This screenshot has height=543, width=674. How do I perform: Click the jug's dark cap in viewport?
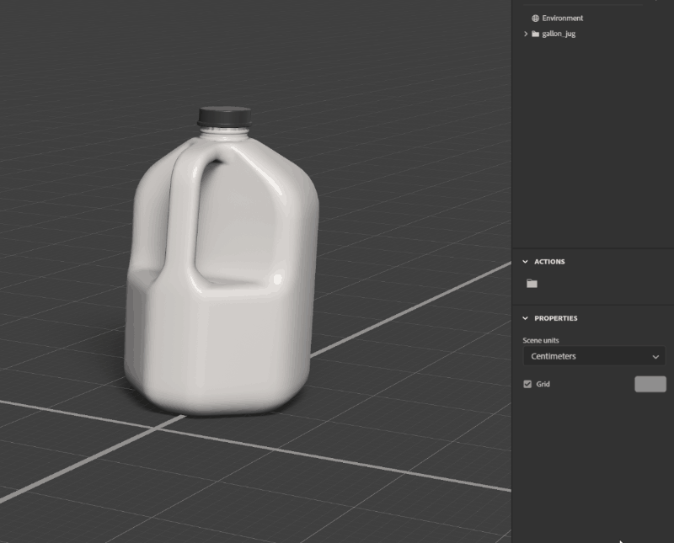click(x=224, y=116)
